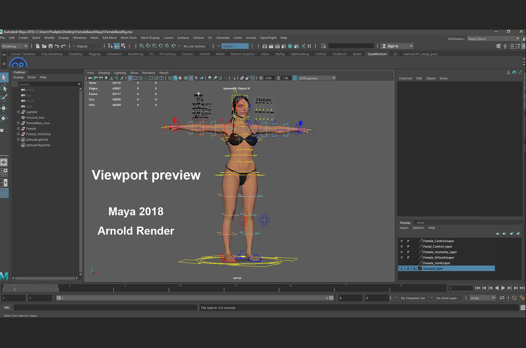
Task: Open the Mesh Tools menu
Action: [129, 38]
